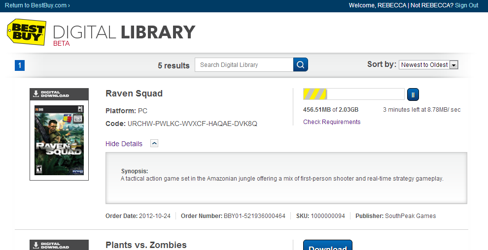Click the Download button for Plants vs. Zombies
The width and height of the screenshot is (488, 250).
click(328, 245)
